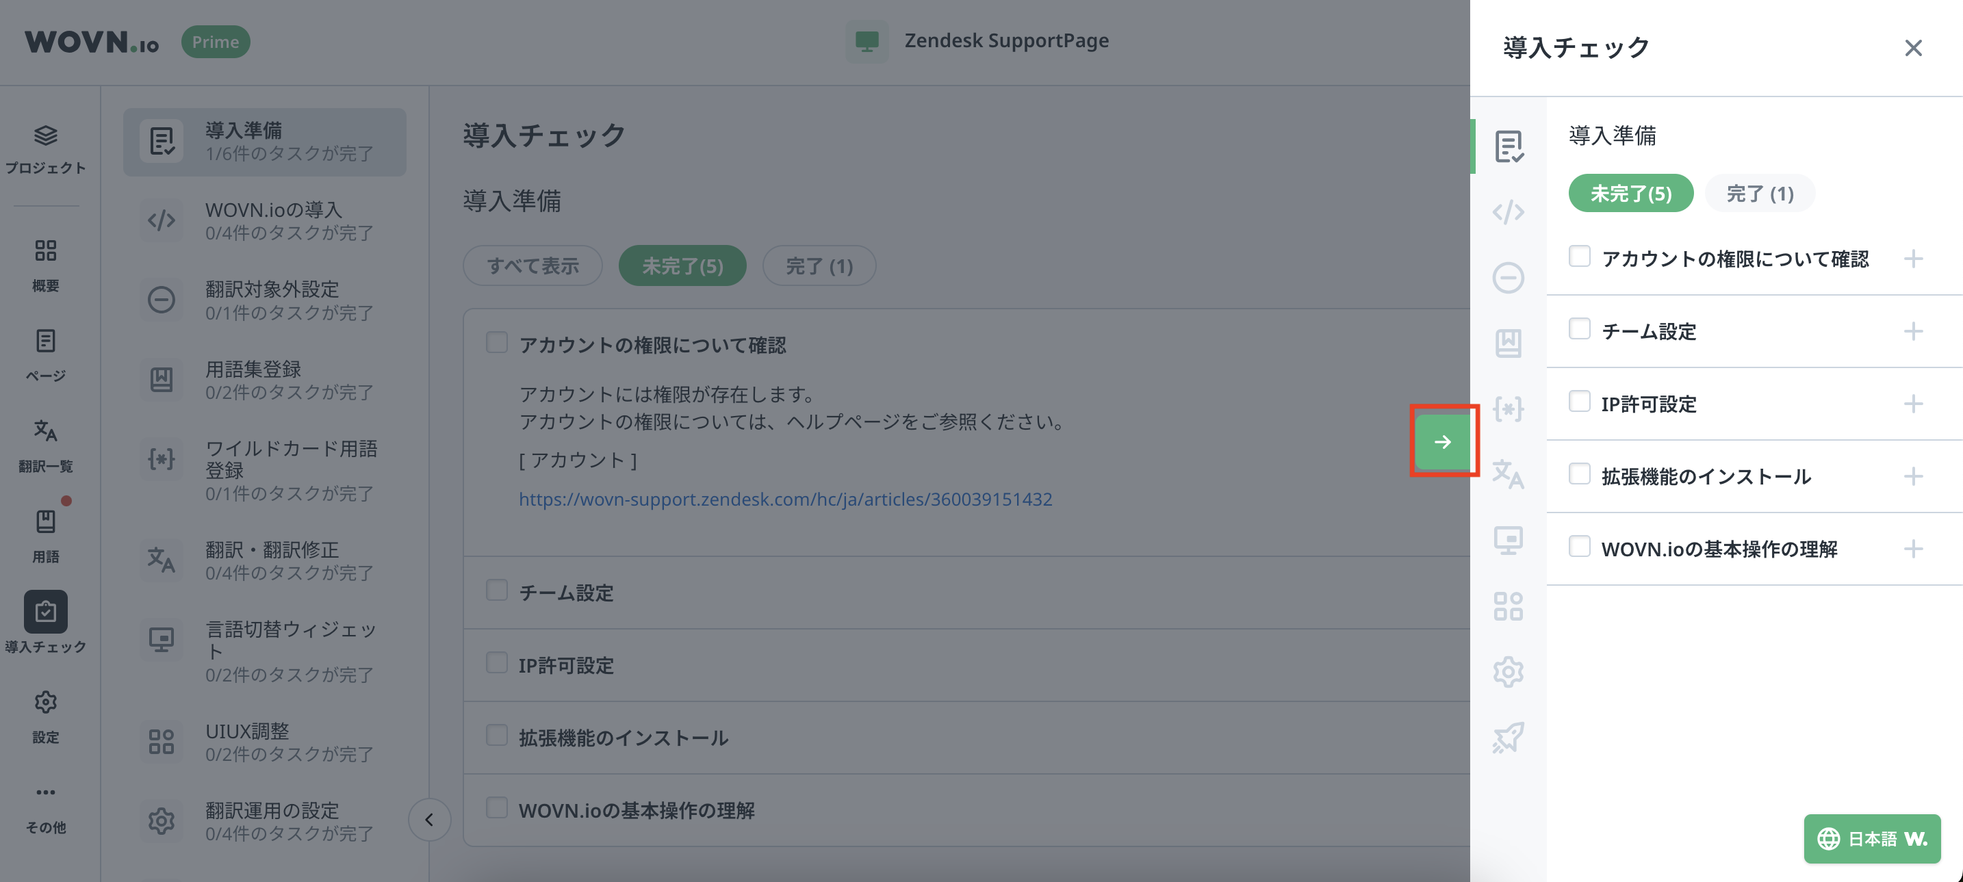The height and width of the screenshot is (882, 1963).
Task: Click the minus-circle exclusion icon in panel
Action: (1508, 277)
